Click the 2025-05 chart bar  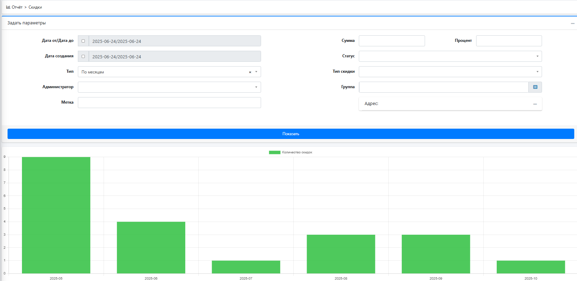tap(56, 215)
